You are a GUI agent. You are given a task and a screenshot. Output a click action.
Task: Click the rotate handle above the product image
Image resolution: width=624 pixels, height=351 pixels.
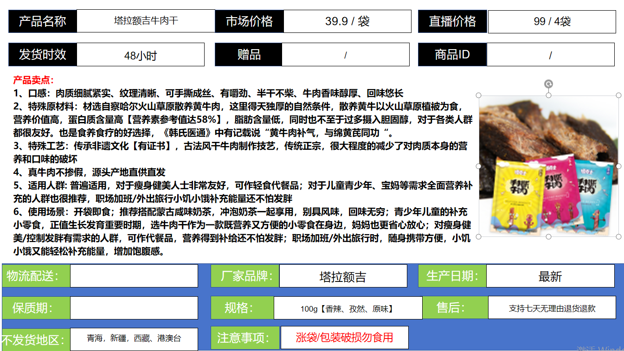[x=548, y=84]
